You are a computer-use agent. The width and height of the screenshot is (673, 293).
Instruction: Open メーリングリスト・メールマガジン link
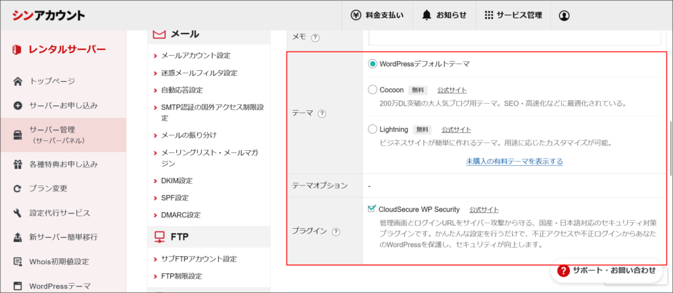tap(209, 158)
